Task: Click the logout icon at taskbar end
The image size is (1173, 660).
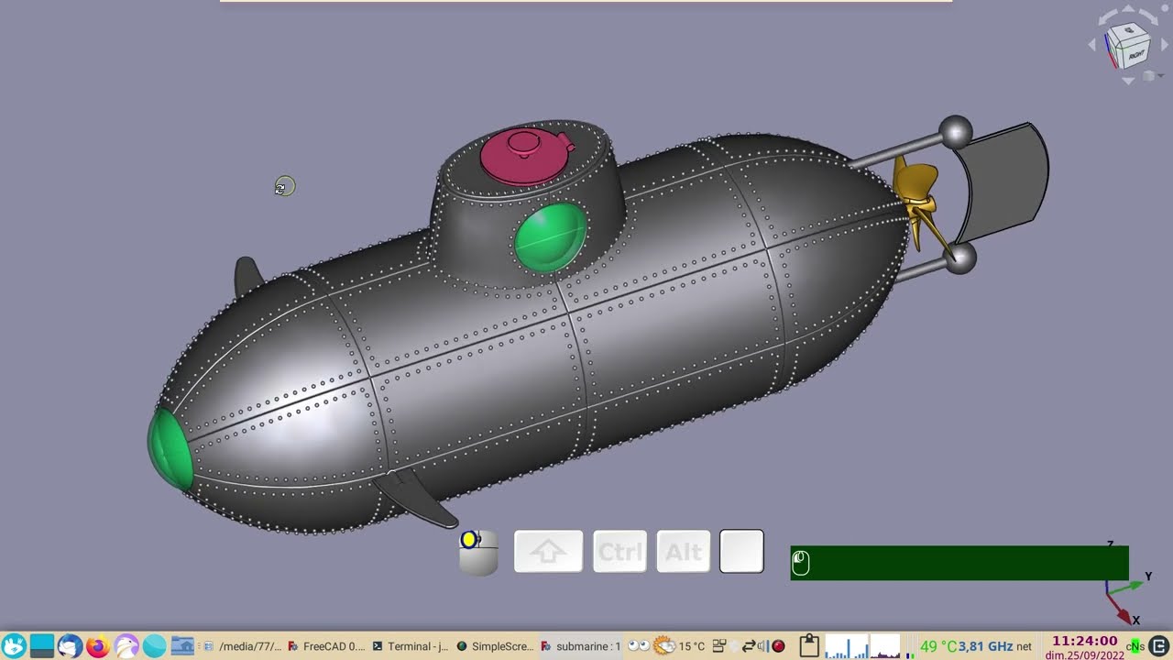Action: 1158,646
